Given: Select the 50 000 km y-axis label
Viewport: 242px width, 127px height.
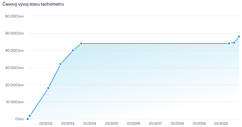Looking at the screenshot, I should pyautogui.click(x=14, y=33).
